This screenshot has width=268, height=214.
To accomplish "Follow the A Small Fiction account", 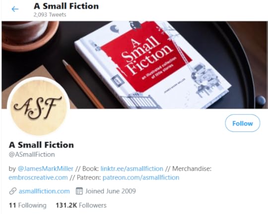I will click(242, 123).
